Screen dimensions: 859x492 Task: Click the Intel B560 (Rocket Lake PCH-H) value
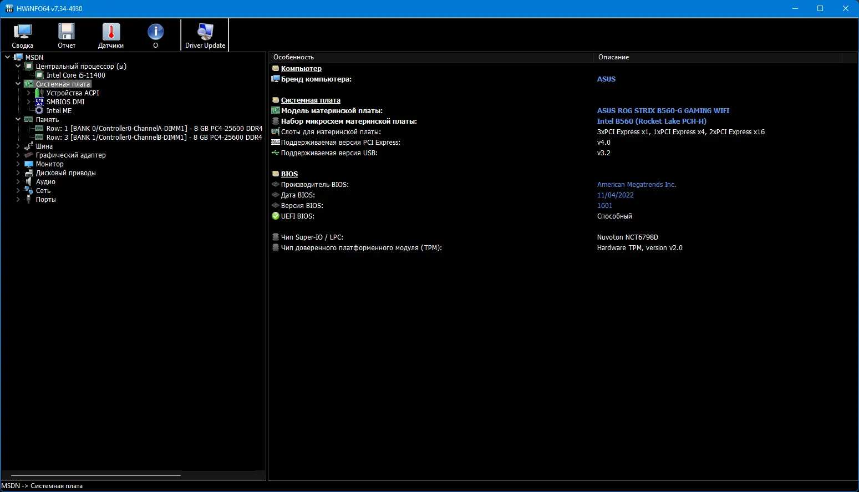pyautogui.click(x=652, y=121)
